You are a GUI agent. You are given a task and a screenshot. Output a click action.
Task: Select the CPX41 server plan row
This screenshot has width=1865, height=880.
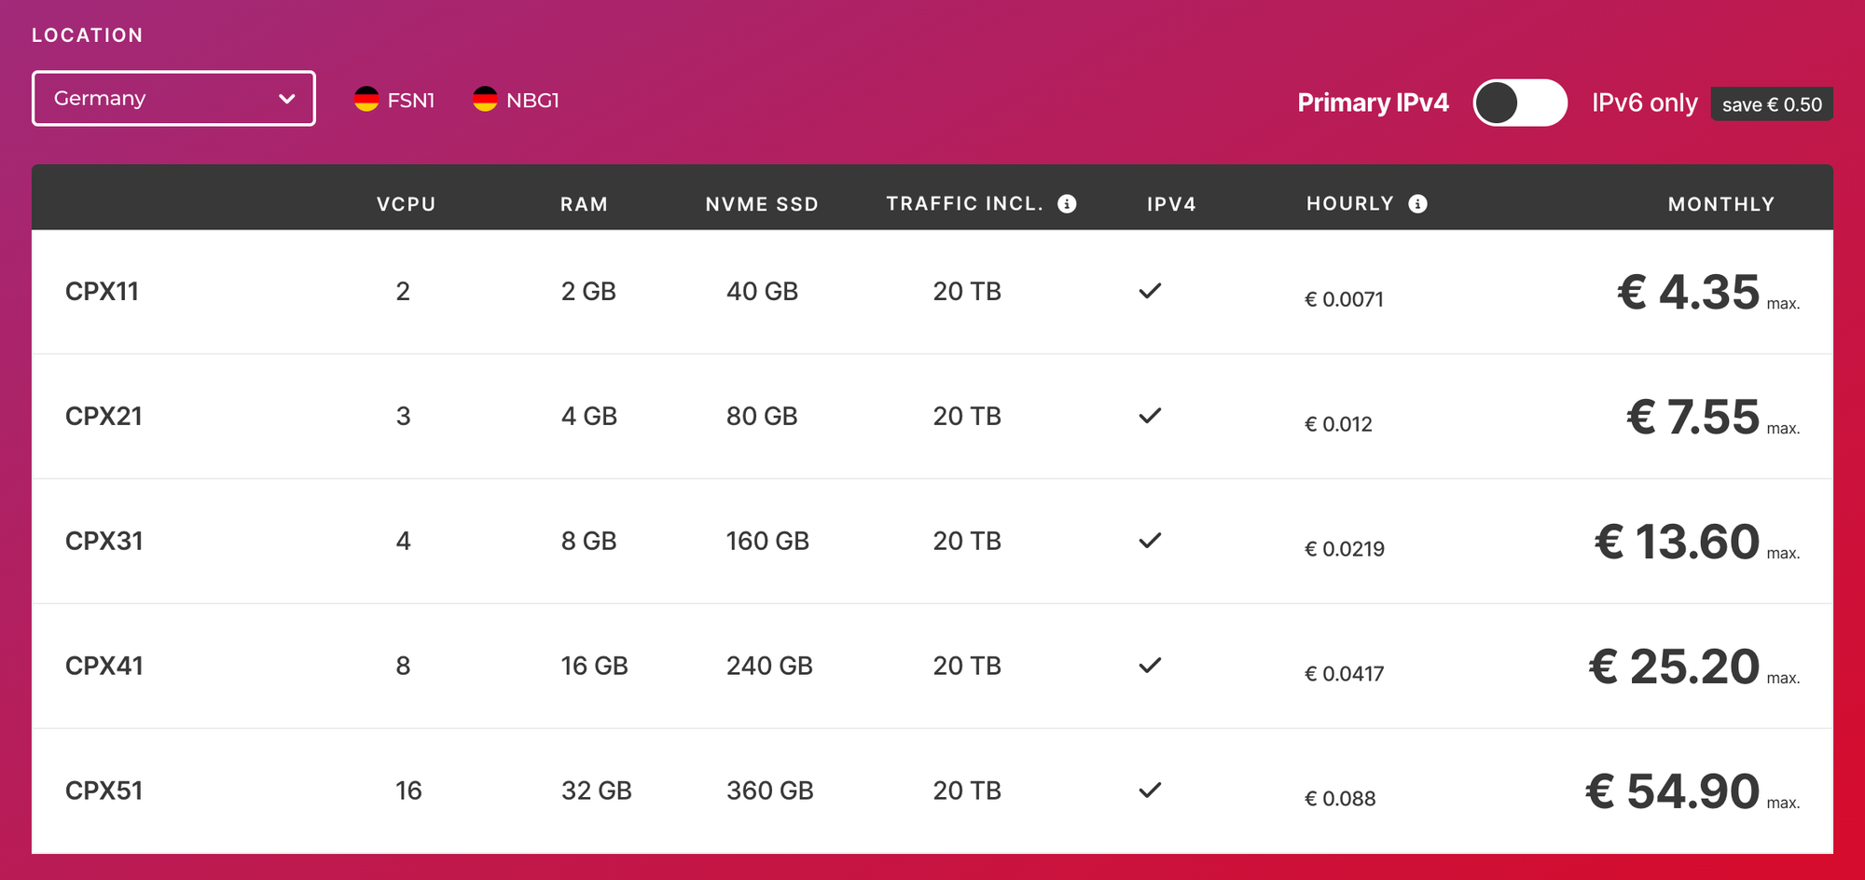[104, 666]
